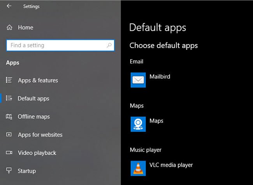253x185 pixels.
Task: Click the magnifier icon in the search box
Action: point(109,46)
